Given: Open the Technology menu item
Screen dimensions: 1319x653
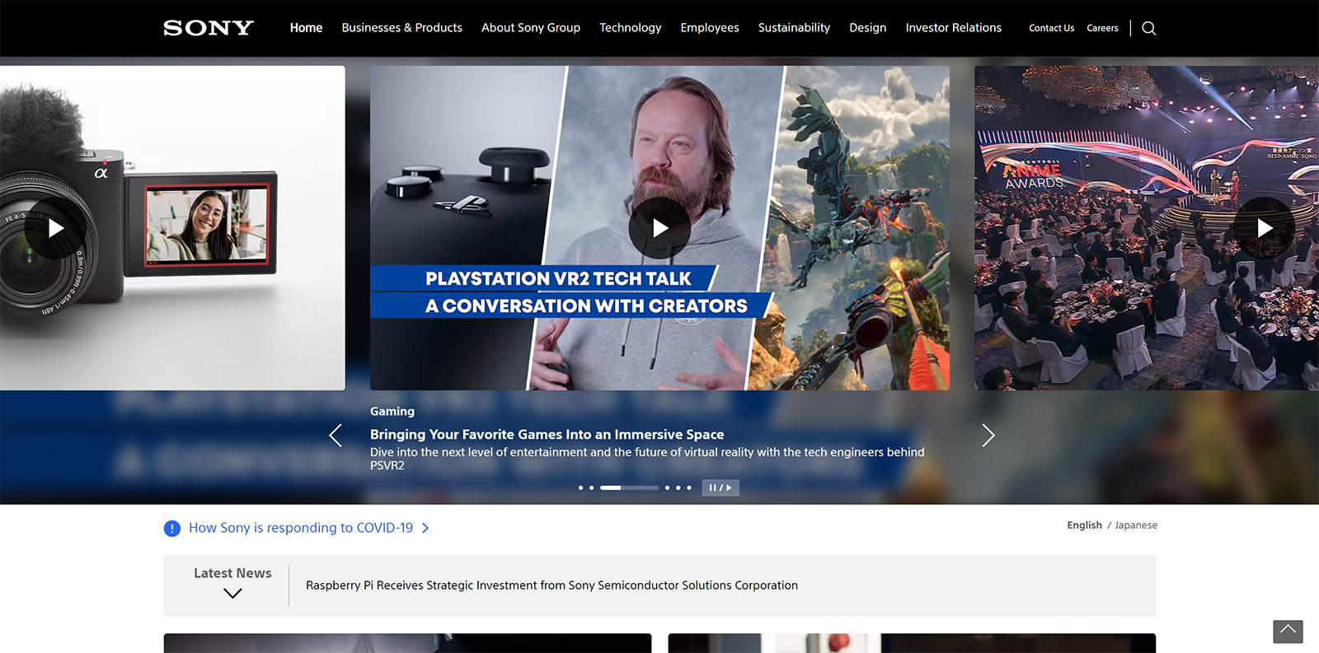Looking at the screenshot, I should pyautogui.click(x=631, y=28).
